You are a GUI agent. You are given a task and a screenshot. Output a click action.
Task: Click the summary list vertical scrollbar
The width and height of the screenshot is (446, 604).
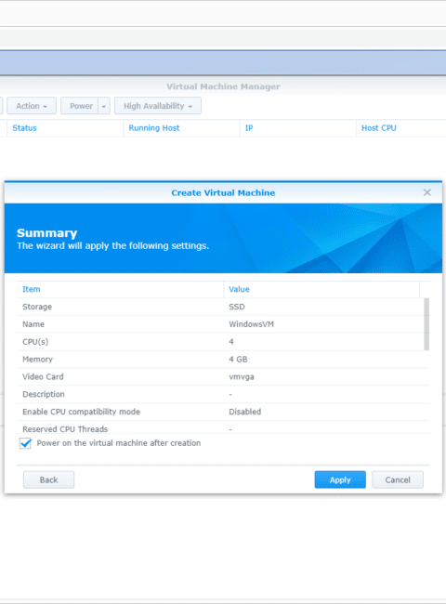[x=426, y=324]
